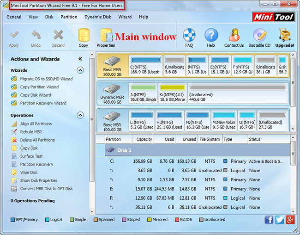
Task: Select Convert MBR Disk to GPT Disk
Action: 47,189
